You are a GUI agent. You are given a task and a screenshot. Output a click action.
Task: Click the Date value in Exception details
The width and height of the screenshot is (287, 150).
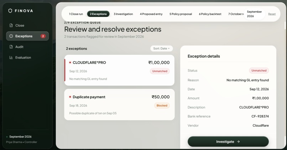coord(259,89)
